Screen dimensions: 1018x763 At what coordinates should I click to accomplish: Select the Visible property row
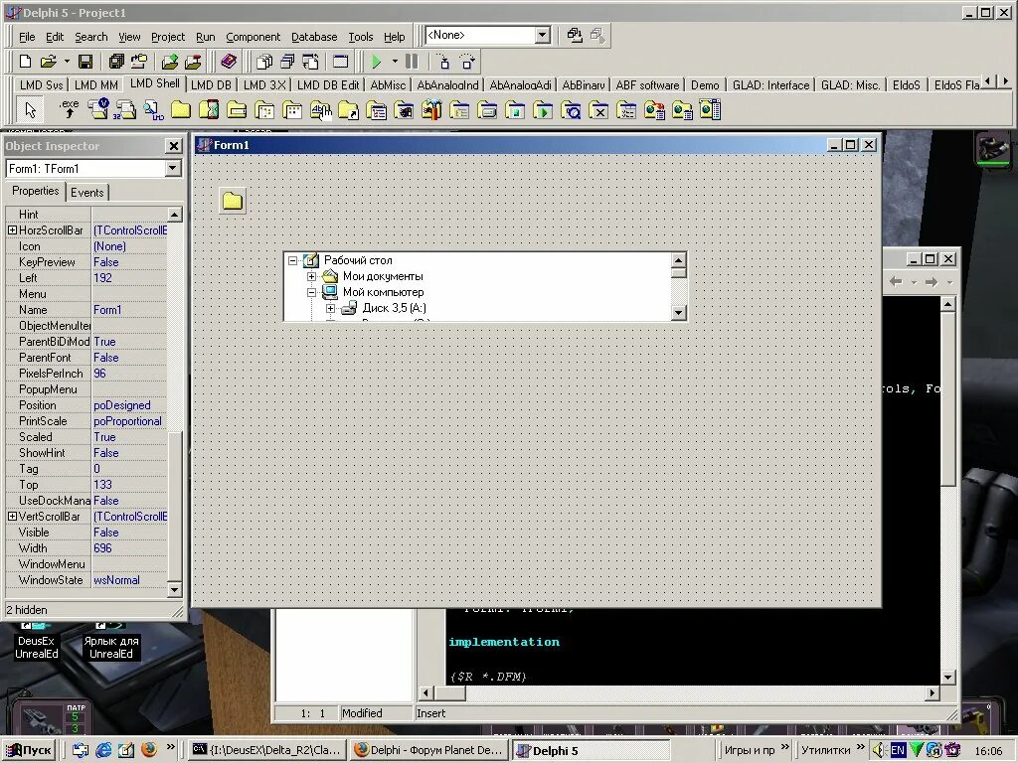[x=85, y=533]
